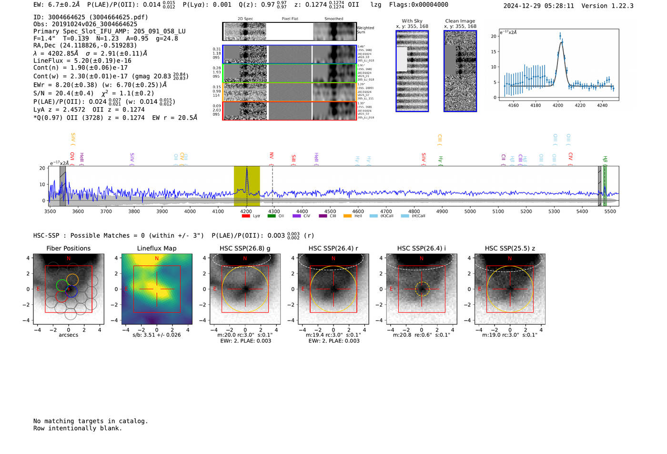Click the green fiber circle in Fiber Positions

point(62,285)
